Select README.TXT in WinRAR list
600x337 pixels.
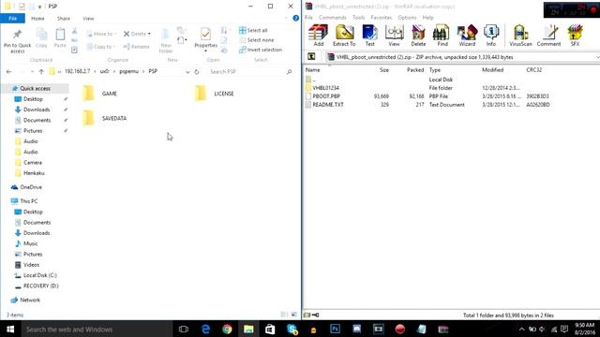pyautogui.click(x=328, y=105)
